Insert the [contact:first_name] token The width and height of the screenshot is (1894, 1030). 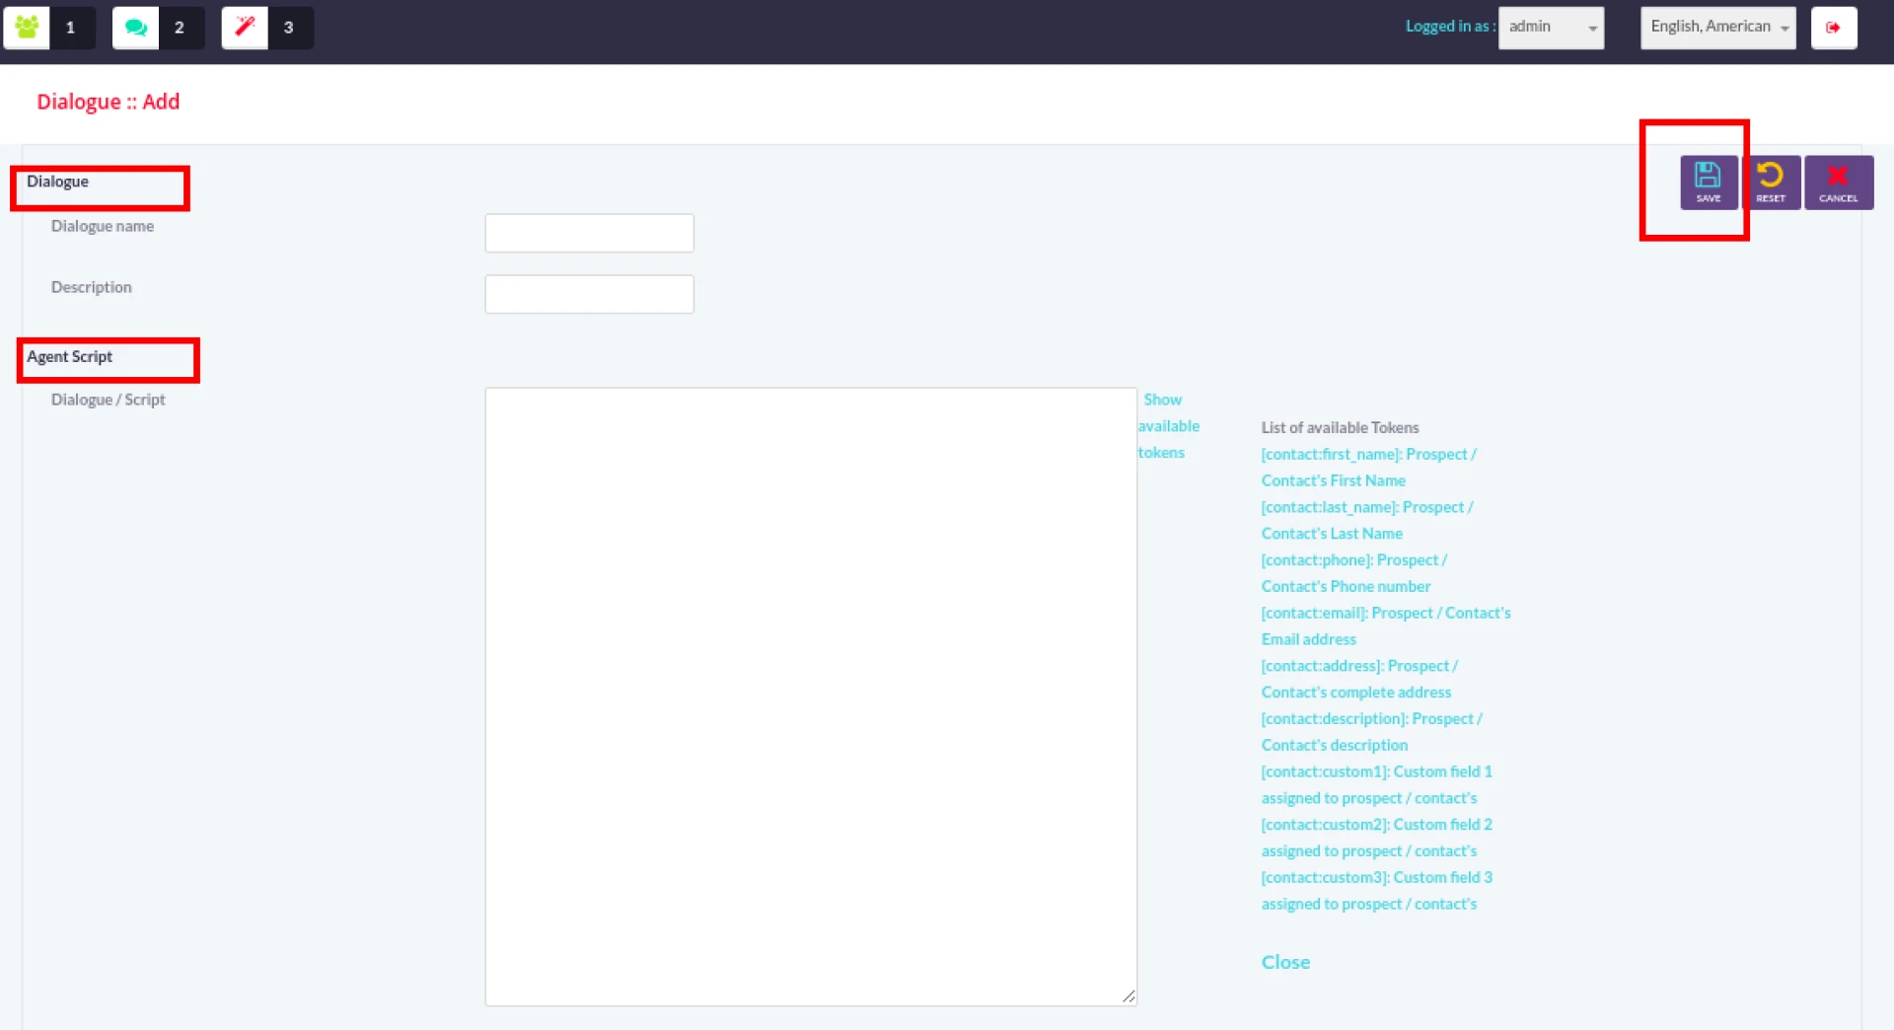point(1367,455)
